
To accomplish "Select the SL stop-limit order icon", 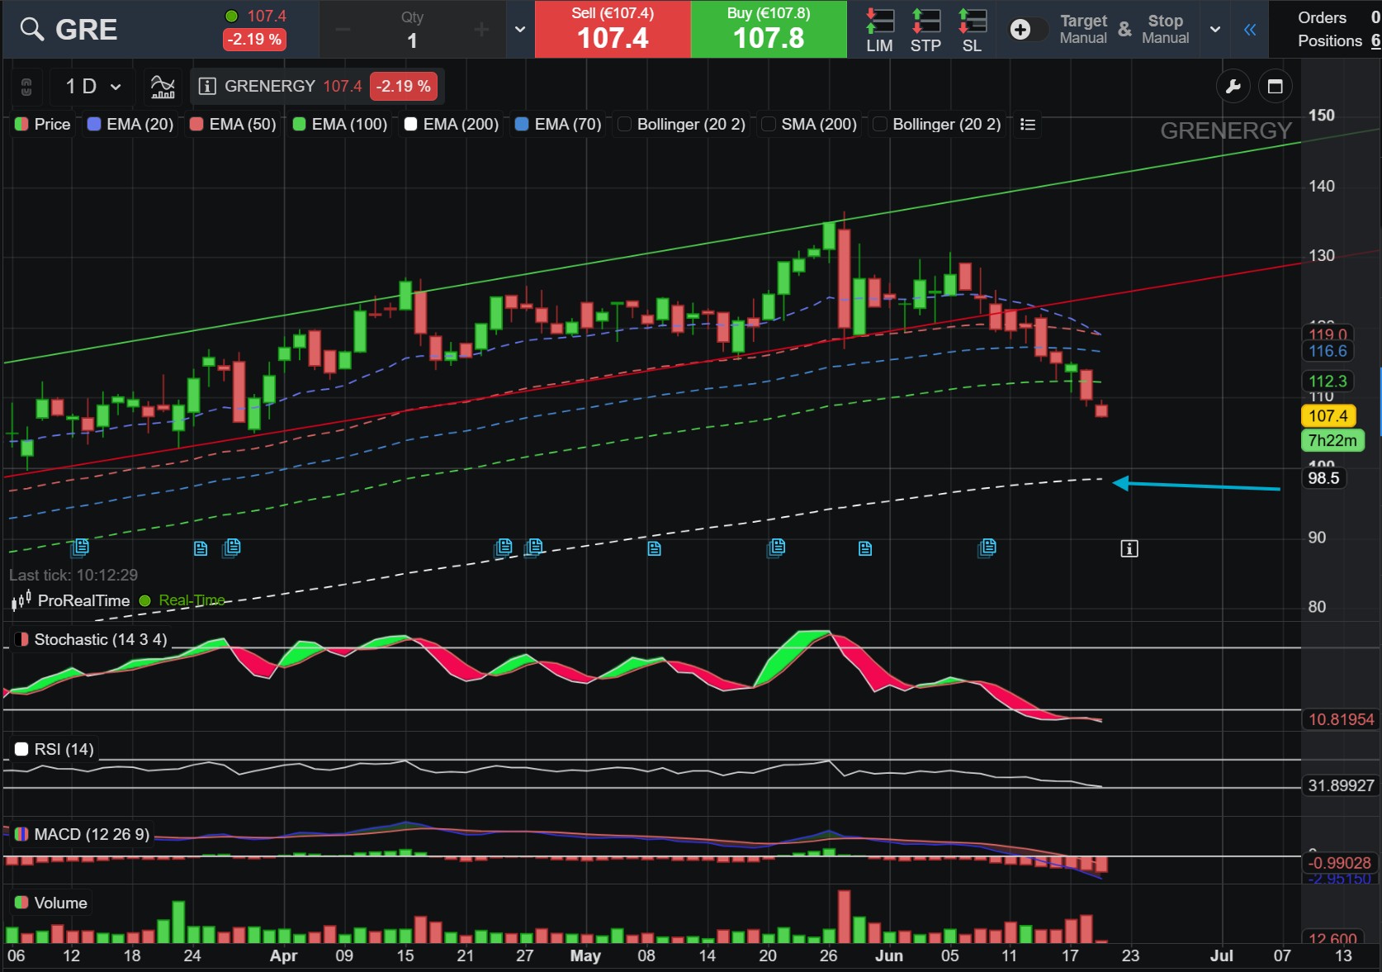I will click(x=972, y=31).
